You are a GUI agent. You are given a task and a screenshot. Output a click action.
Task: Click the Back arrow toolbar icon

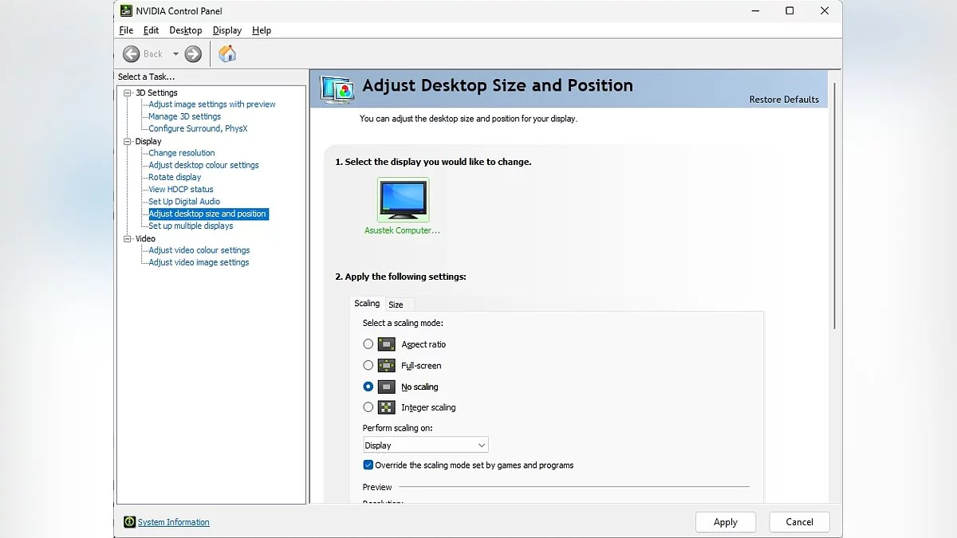pyautogui.click(x=132, y=54)
